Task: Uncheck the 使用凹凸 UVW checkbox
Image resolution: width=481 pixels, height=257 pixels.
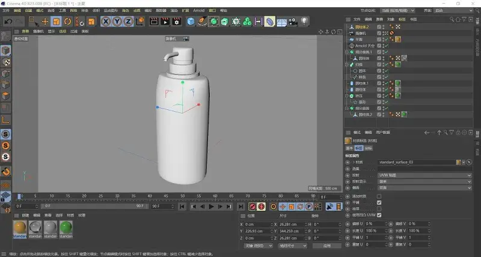Action: pos(379,215)
